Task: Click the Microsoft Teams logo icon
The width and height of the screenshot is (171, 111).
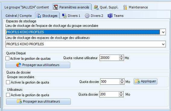Action: [110, 16]
